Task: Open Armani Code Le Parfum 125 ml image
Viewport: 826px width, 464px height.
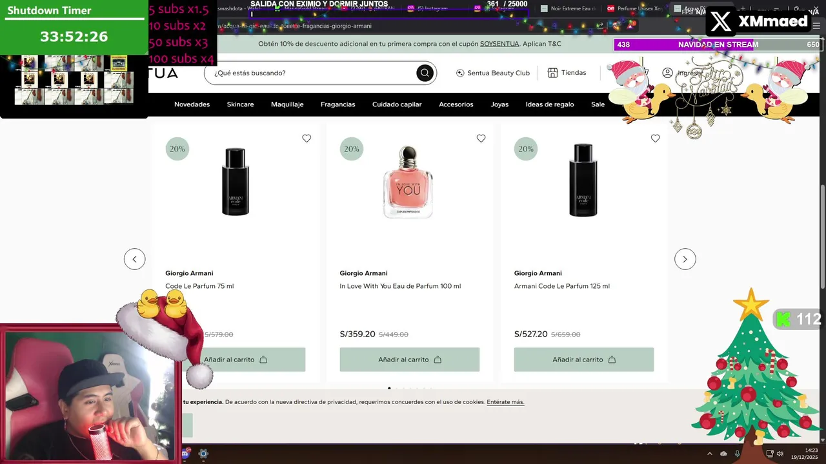Action: point(583,180)
